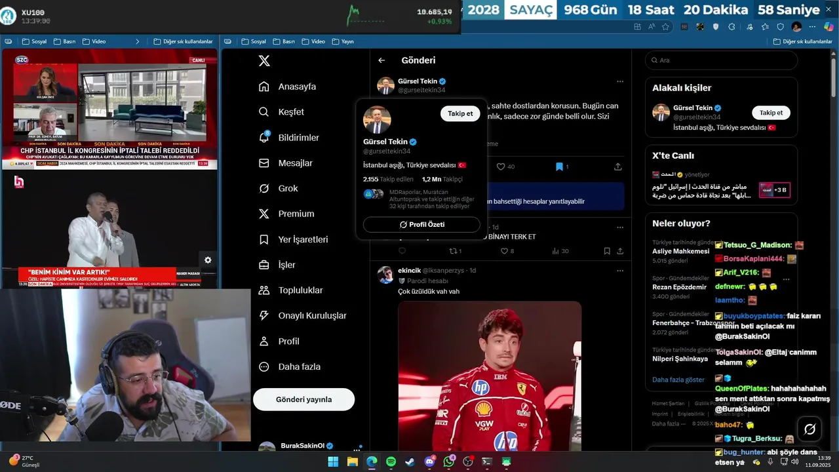The image size is (839, 472).
Task: Open the Grok floating button
Action: [x=810, y=429]
